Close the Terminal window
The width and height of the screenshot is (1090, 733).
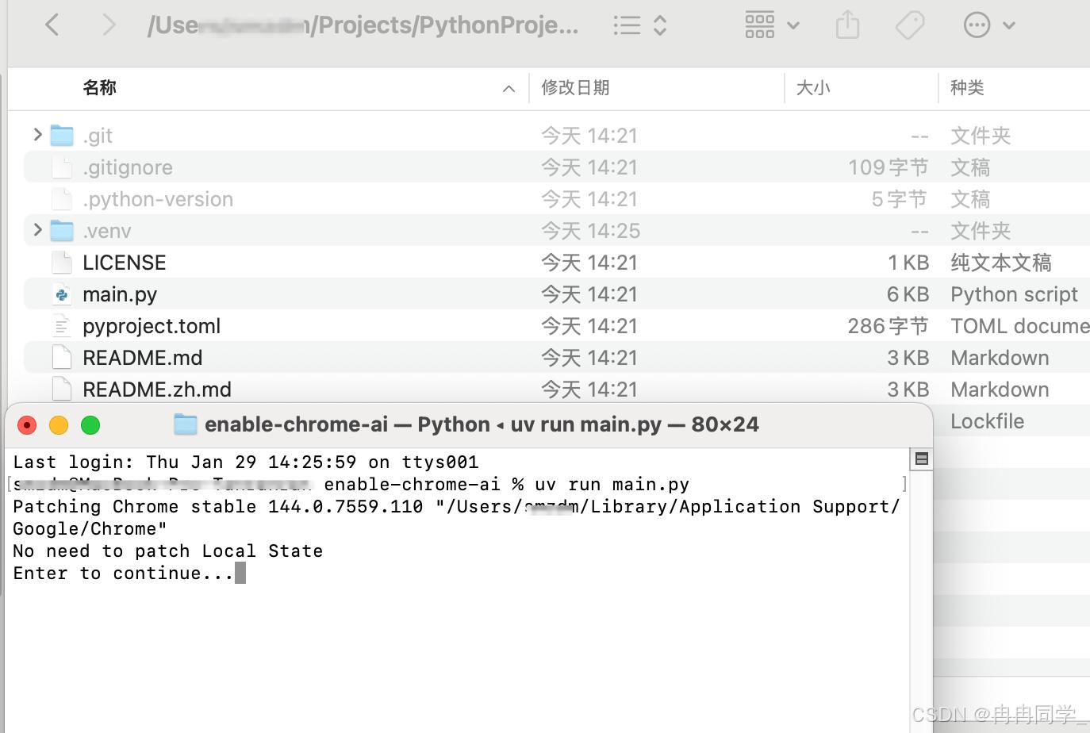coord(27,425)
